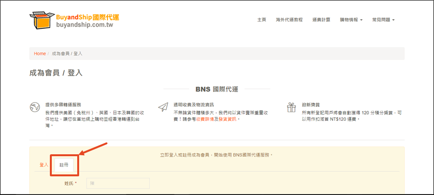
Task: Follow the 發貨資訊 link
Action: point(228,118)
